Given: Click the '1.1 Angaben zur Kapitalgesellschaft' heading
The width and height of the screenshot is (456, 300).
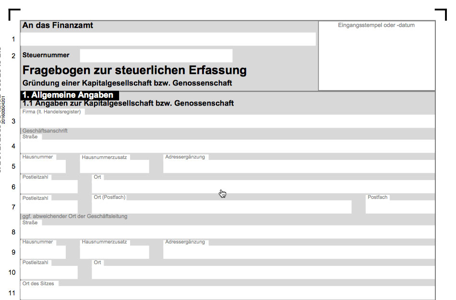Looking at the screenshot, I should click(128, 103).
